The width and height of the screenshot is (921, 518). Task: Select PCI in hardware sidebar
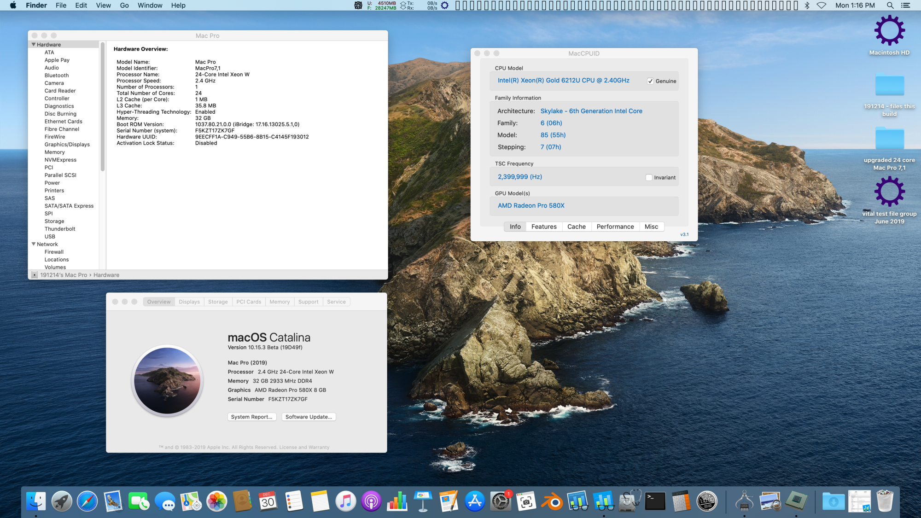coord(49,168)
